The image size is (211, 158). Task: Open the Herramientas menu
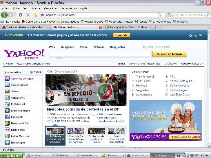coord(69,8)
